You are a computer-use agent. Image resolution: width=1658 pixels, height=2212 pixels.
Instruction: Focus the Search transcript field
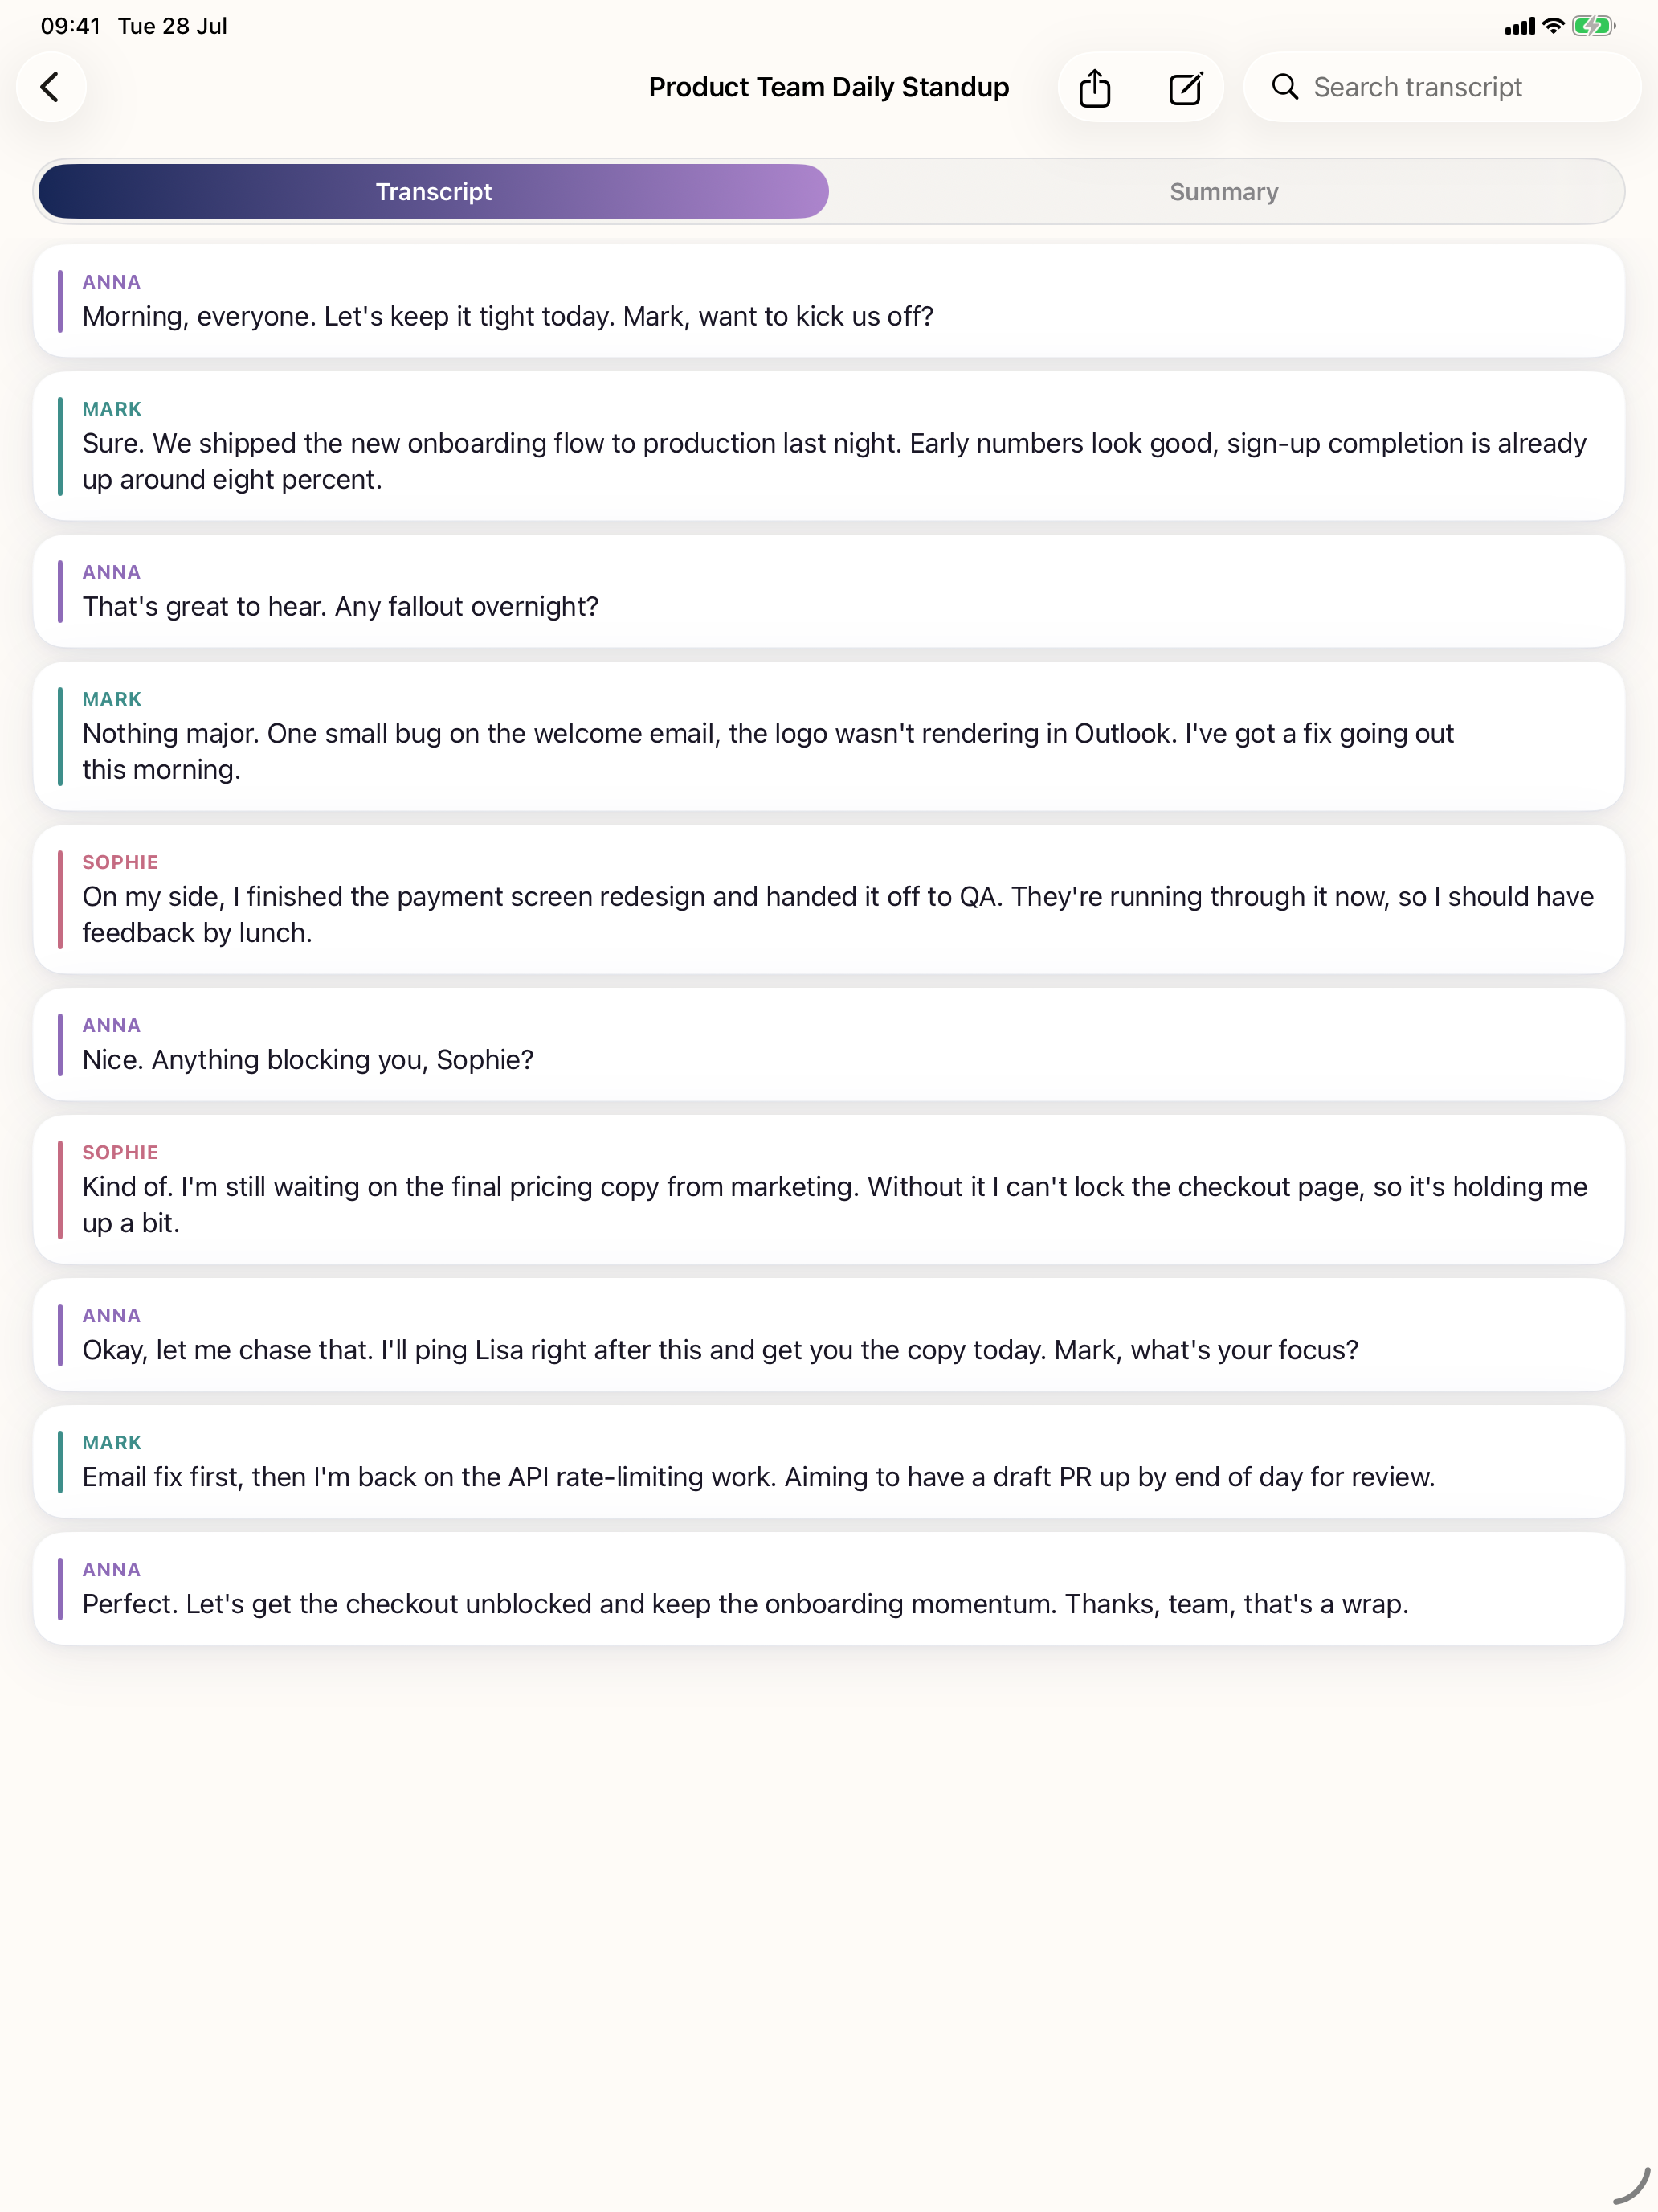point(1442,87)
